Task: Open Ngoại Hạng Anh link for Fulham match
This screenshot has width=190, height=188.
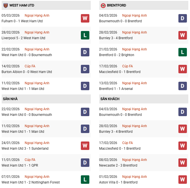Action: [37, 16]
